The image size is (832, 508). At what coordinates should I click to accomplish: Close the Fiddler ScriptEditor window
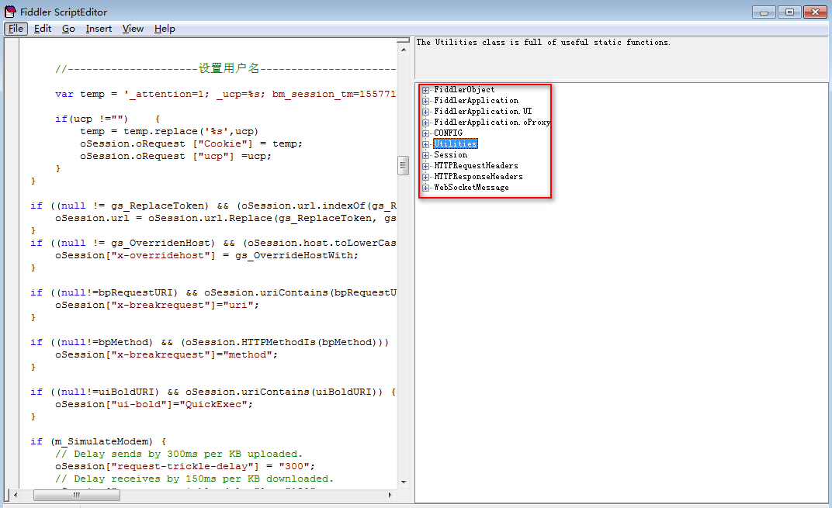click(815, 12)
